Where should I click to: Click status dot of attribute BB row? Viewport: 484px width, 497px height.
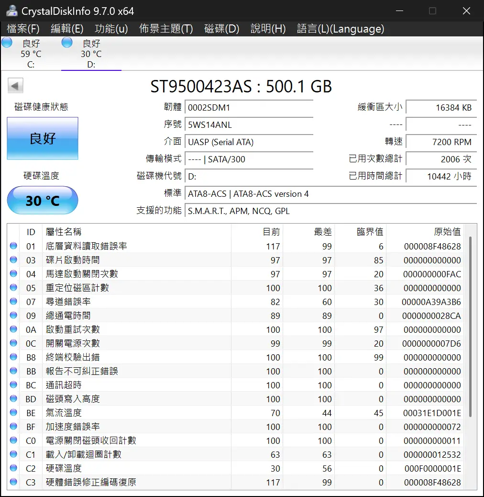pos(13,371)
